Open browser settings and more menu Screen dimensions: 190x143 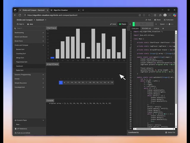(170, 15)
